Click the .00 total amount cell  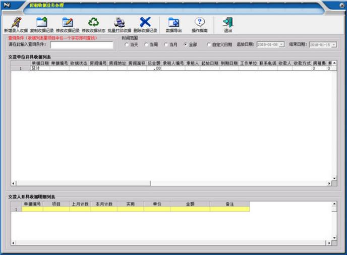(x=154, y=68)
